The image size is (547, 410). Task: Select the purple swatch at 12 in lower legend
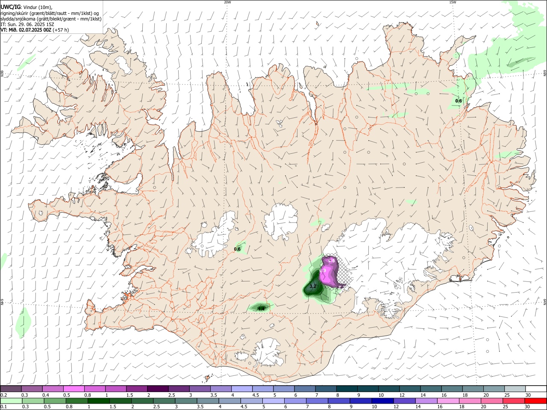(x=404, y=401)
